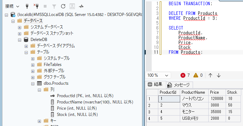Select the USBメモリ cell
Image resolution: width=243 pixels, height=126 pixels.
194,119
